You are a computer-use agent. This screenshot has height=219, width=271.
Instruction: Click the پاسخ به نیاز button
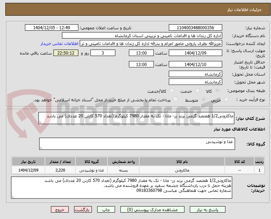pyautogui.click(x=207, y=209)
